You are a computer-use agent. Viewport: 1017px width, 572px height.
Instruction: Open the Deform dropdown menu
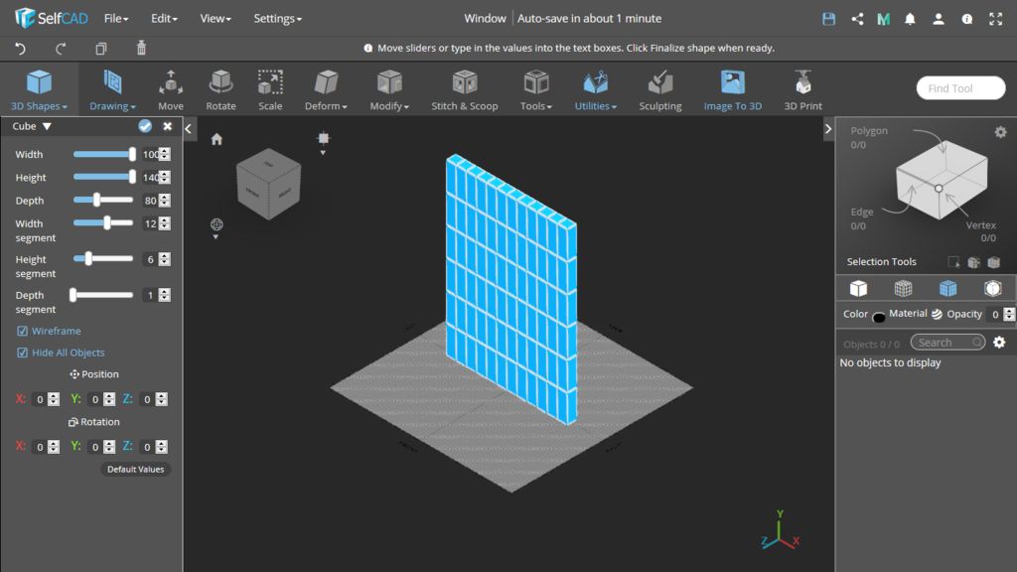pyautogui.click(x=326, y=89)
